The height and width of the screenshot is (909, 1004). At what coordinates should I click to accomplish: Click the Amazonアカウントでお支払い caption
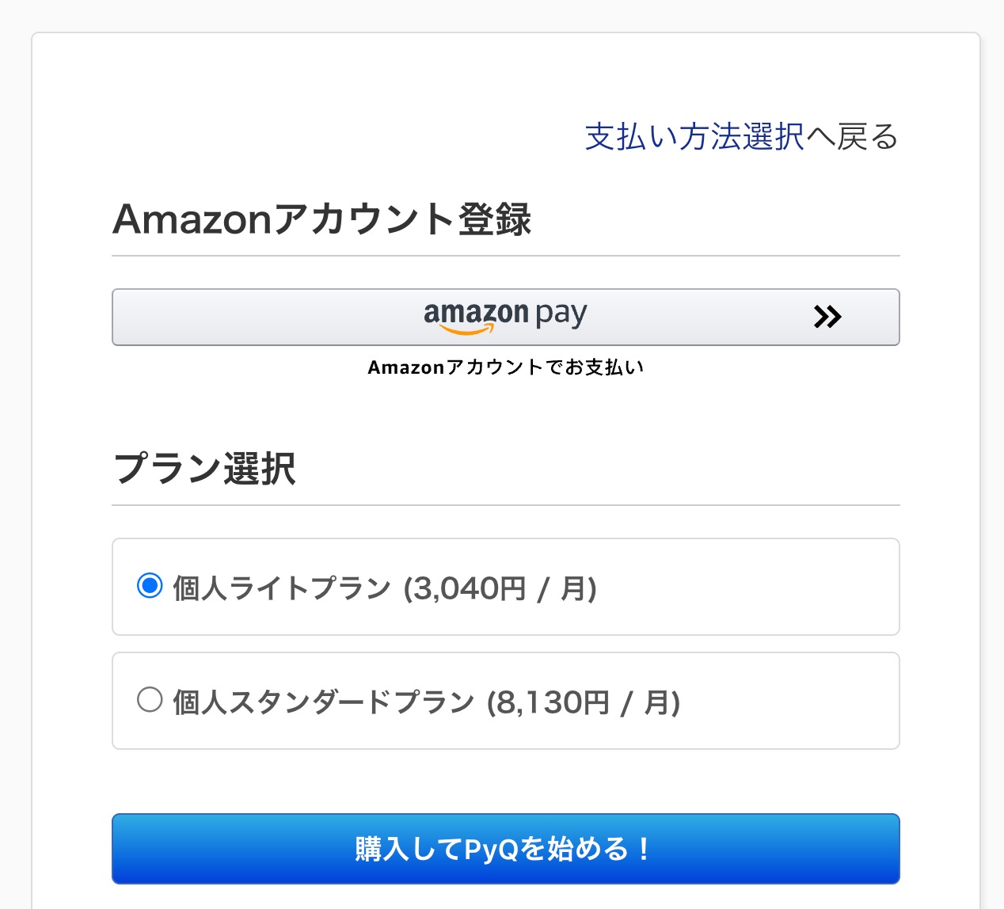(x=506, y=367)
